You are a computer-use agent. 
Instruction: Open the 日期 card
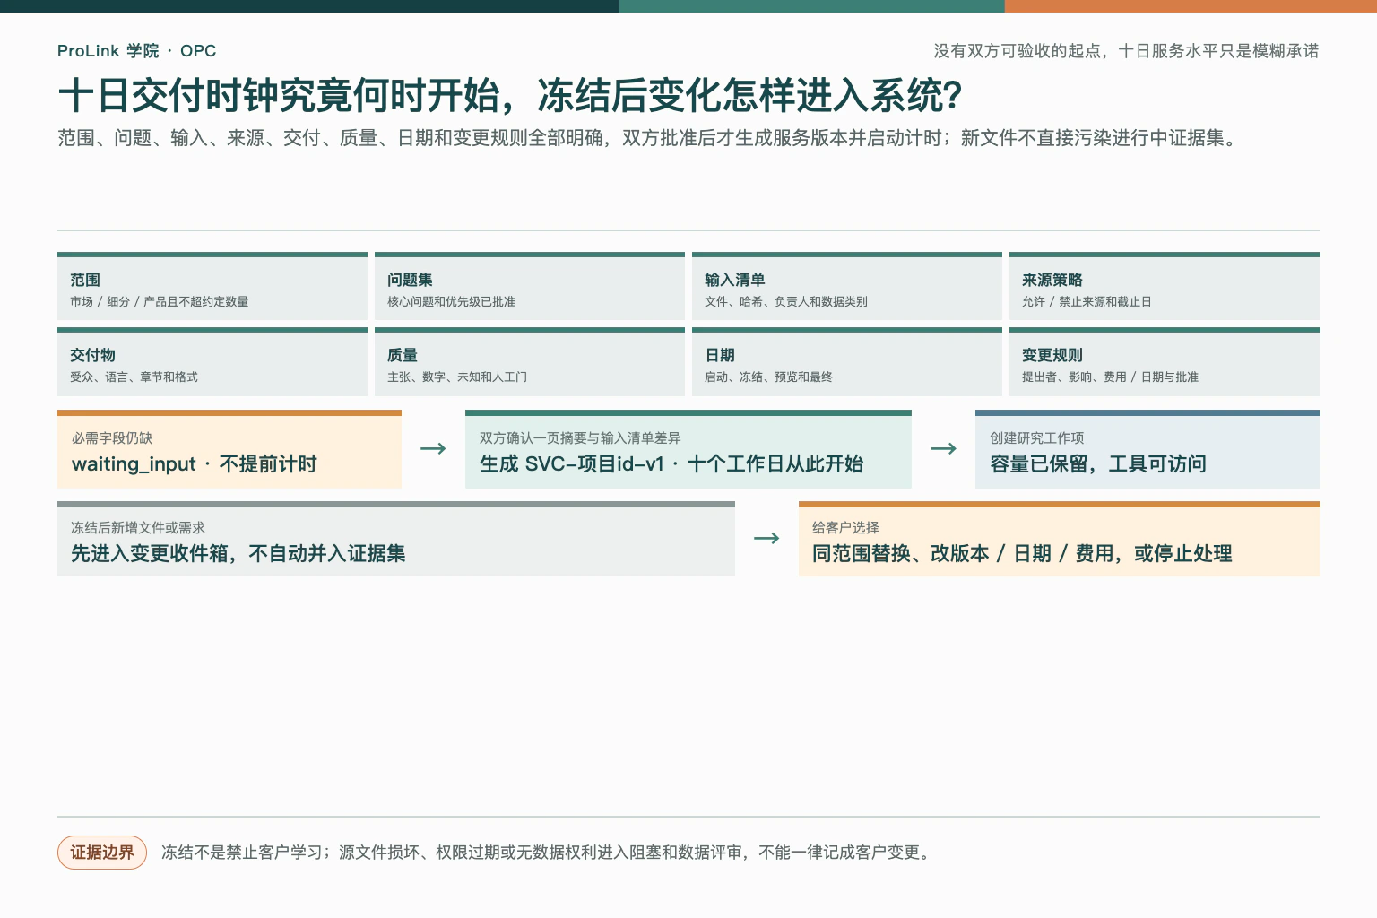(847, 361)
